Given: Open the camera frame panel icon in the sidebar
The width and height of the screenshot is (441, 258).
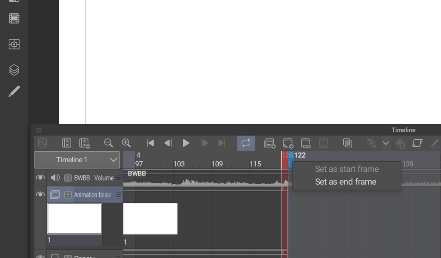Looking at the screenshot, I should (14, 44).
